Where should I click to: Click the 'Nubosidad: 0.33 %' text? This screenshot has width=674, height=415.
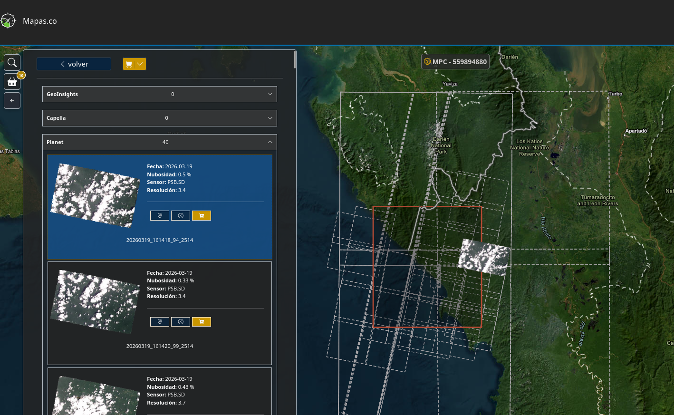(x=171, y=280)
